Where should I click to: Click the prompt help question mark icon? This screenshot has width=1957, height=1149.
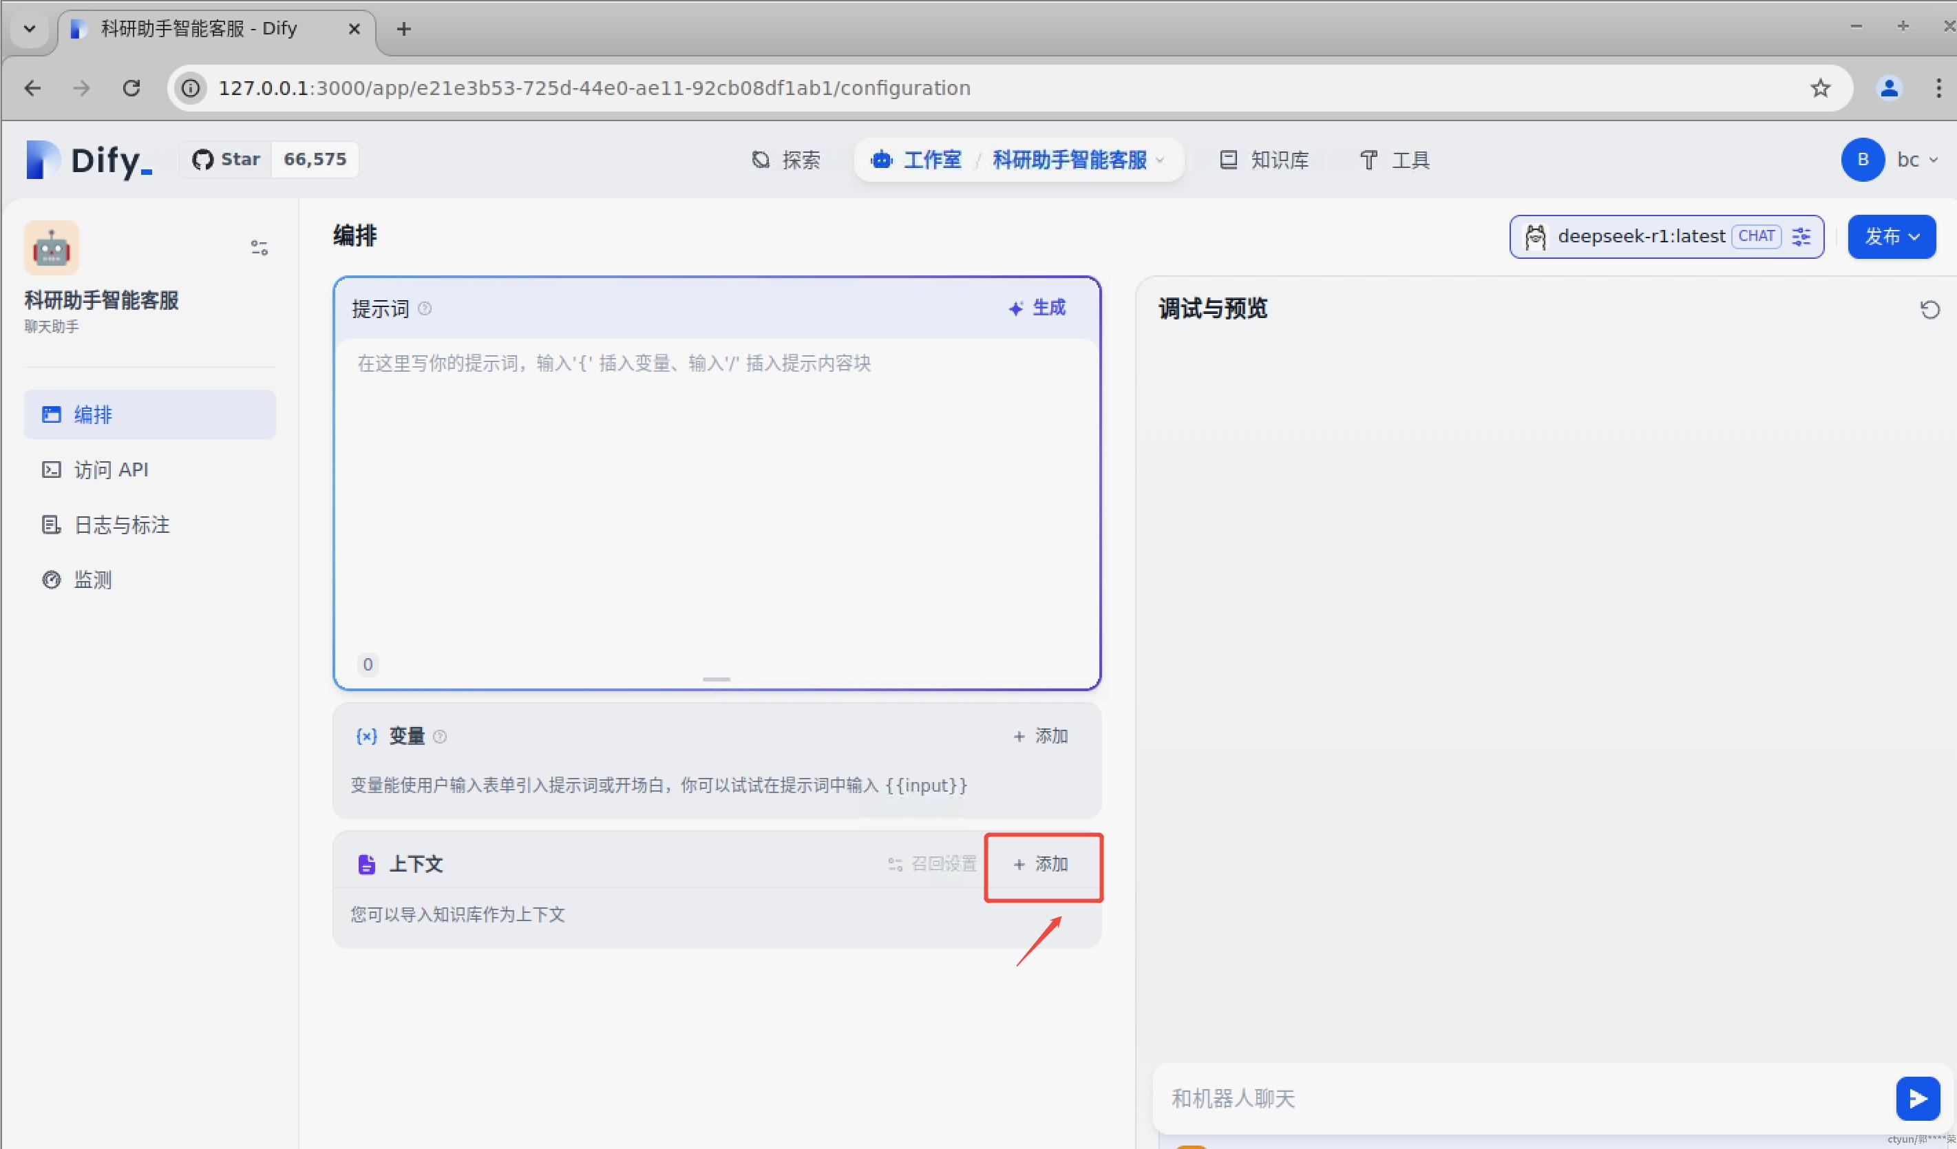click(x=425, y=308)
